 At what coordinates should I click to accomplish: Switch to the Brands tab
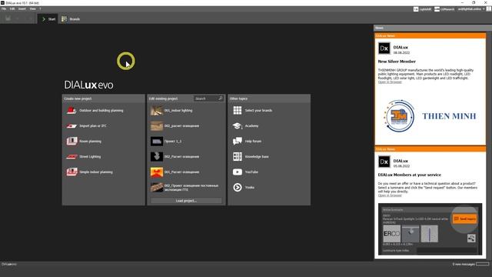71,18
